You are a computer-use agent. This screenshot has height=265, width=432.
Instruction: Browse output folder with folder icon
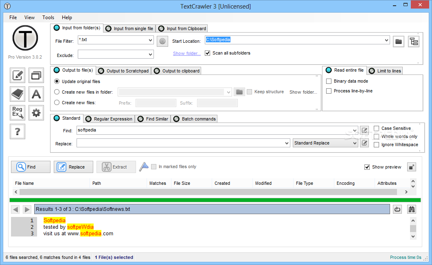(239, 92)
